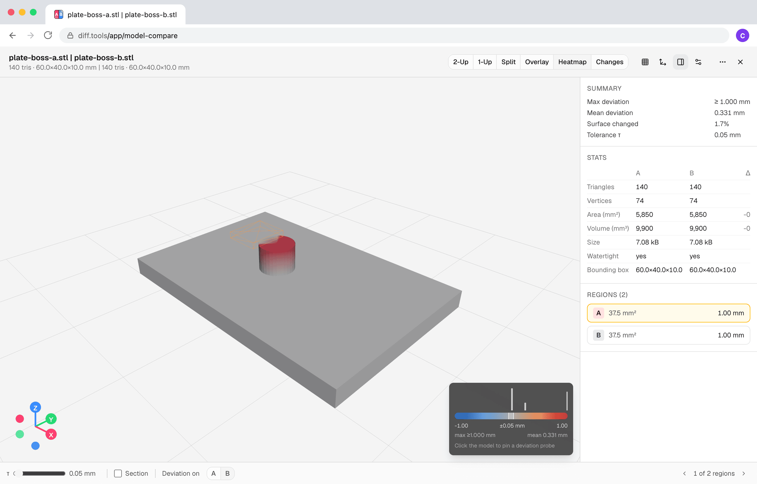This screenshot has height=484, width=757.
Task: Close the model compare view
Action: tap(740, 62)
